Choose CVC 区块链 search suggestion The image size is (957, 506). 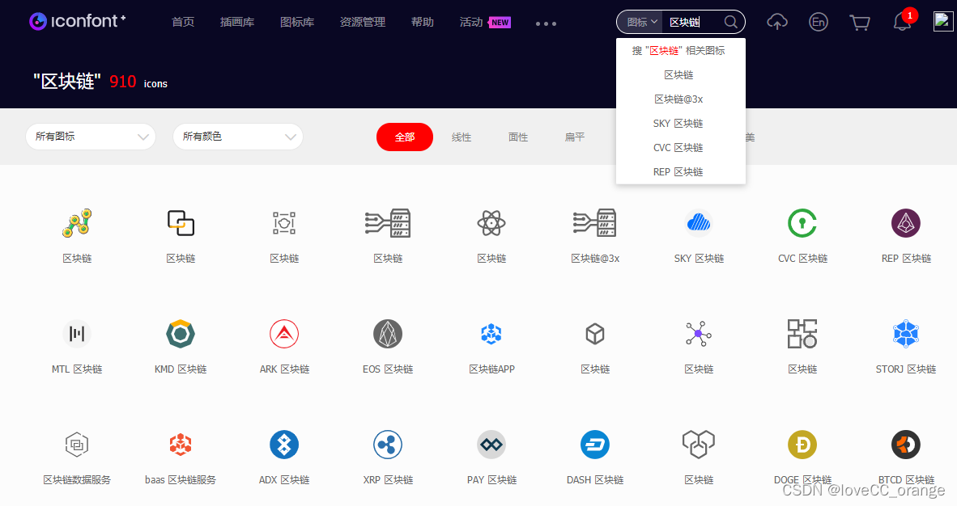coord(678,148)
